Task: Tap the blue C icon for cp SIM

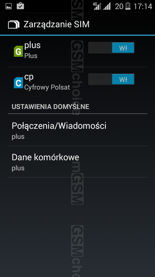Action: (x=18, y=83)
